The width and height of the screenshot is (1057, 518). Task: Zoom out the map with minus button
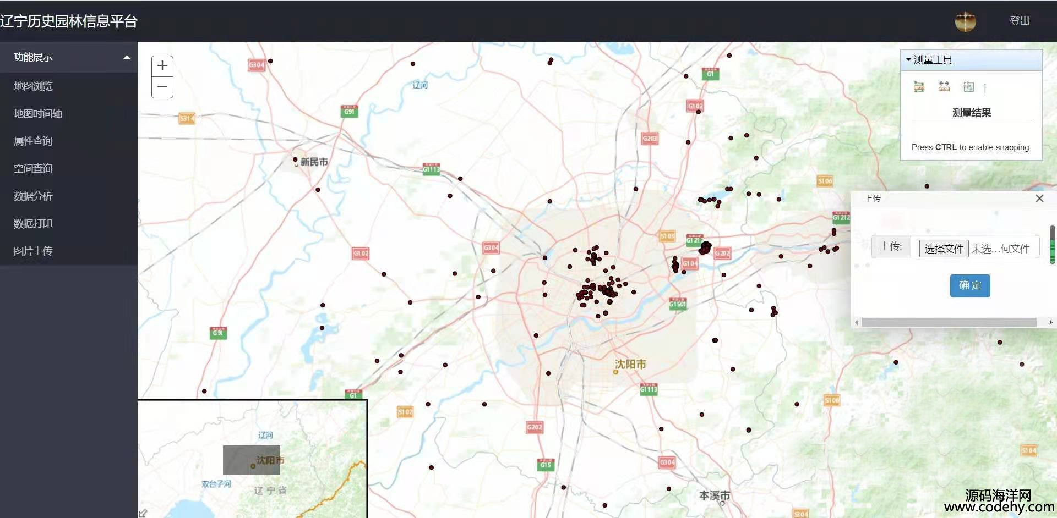[162, 87]
